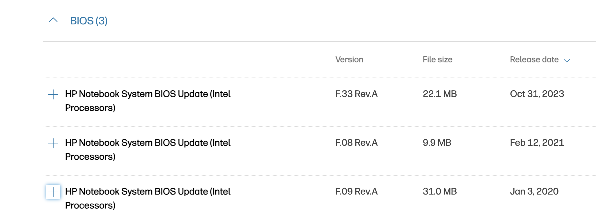Click the File size column header

pyautogui.click(x=437, y=60)
